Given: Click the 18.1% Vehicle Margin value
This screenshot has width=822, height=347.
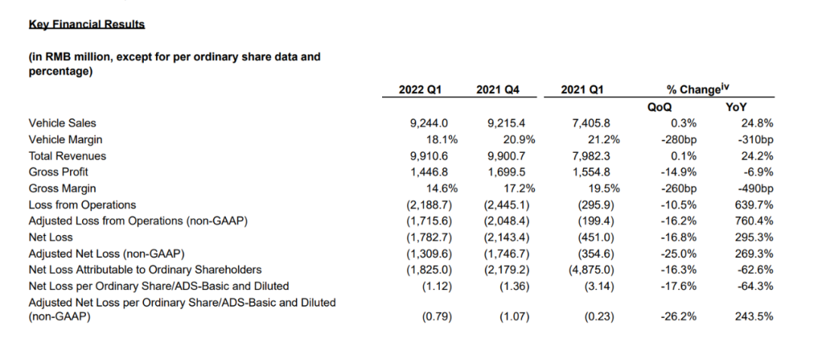Looking at the screenshot, I should [x=444, y=139].
